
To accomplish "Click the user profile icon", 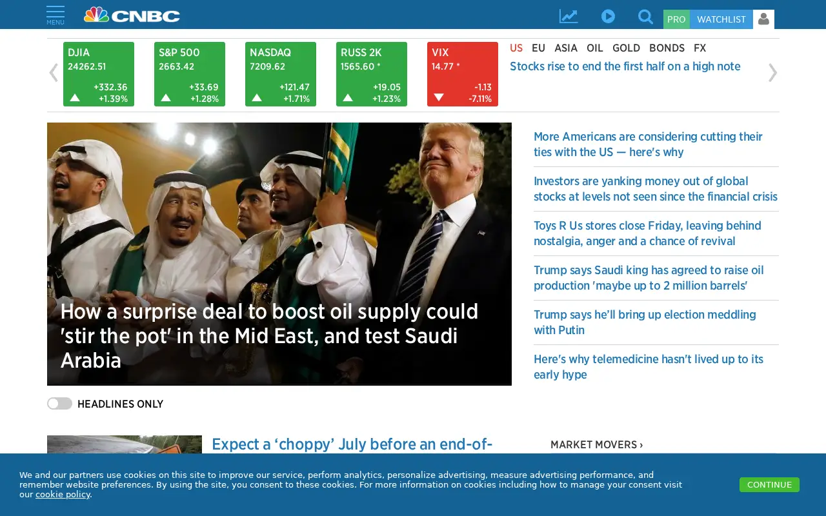I will click(763, 19).
